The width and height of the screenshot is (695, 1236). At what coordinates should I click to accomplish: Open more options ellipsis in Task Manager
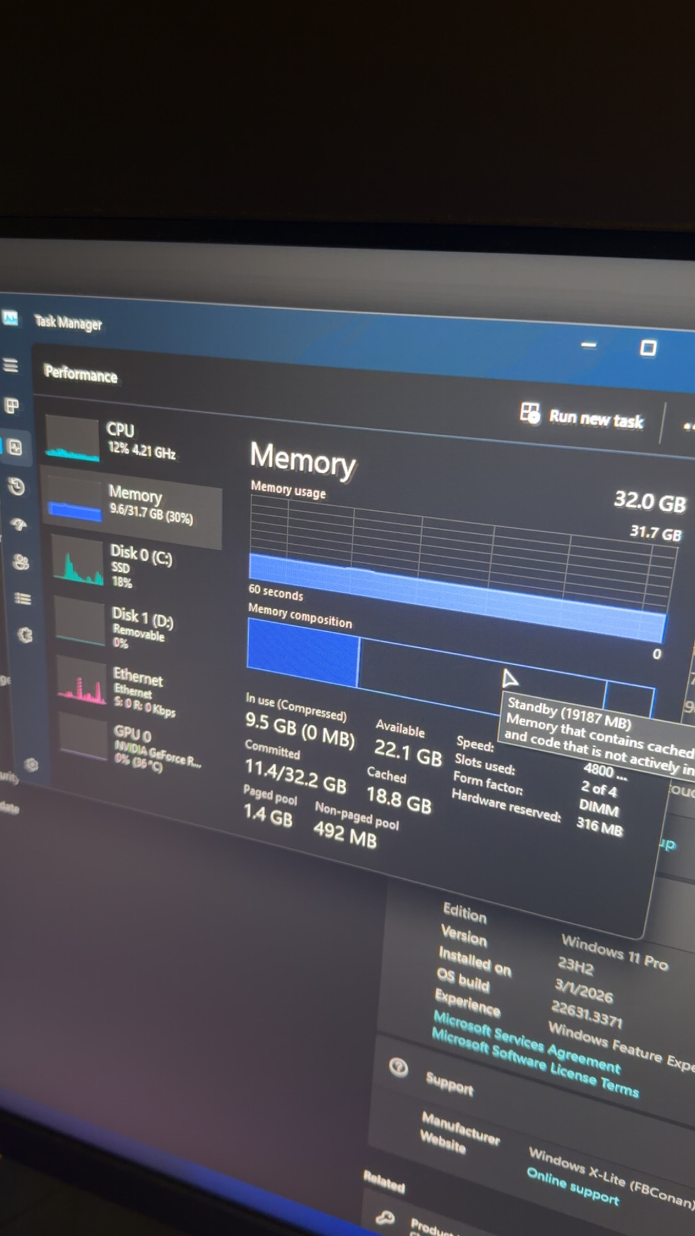pyautogui.click(x=689, y=426)
